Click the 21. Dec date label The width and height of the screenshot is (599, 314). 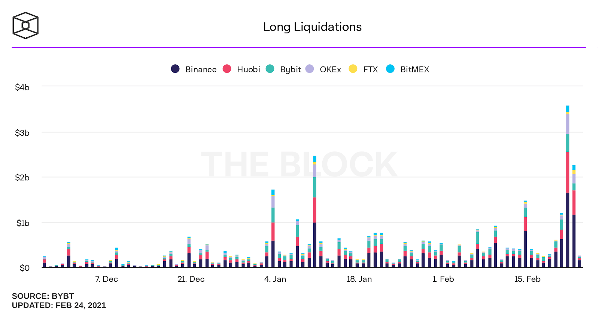[x=191, y=279]
